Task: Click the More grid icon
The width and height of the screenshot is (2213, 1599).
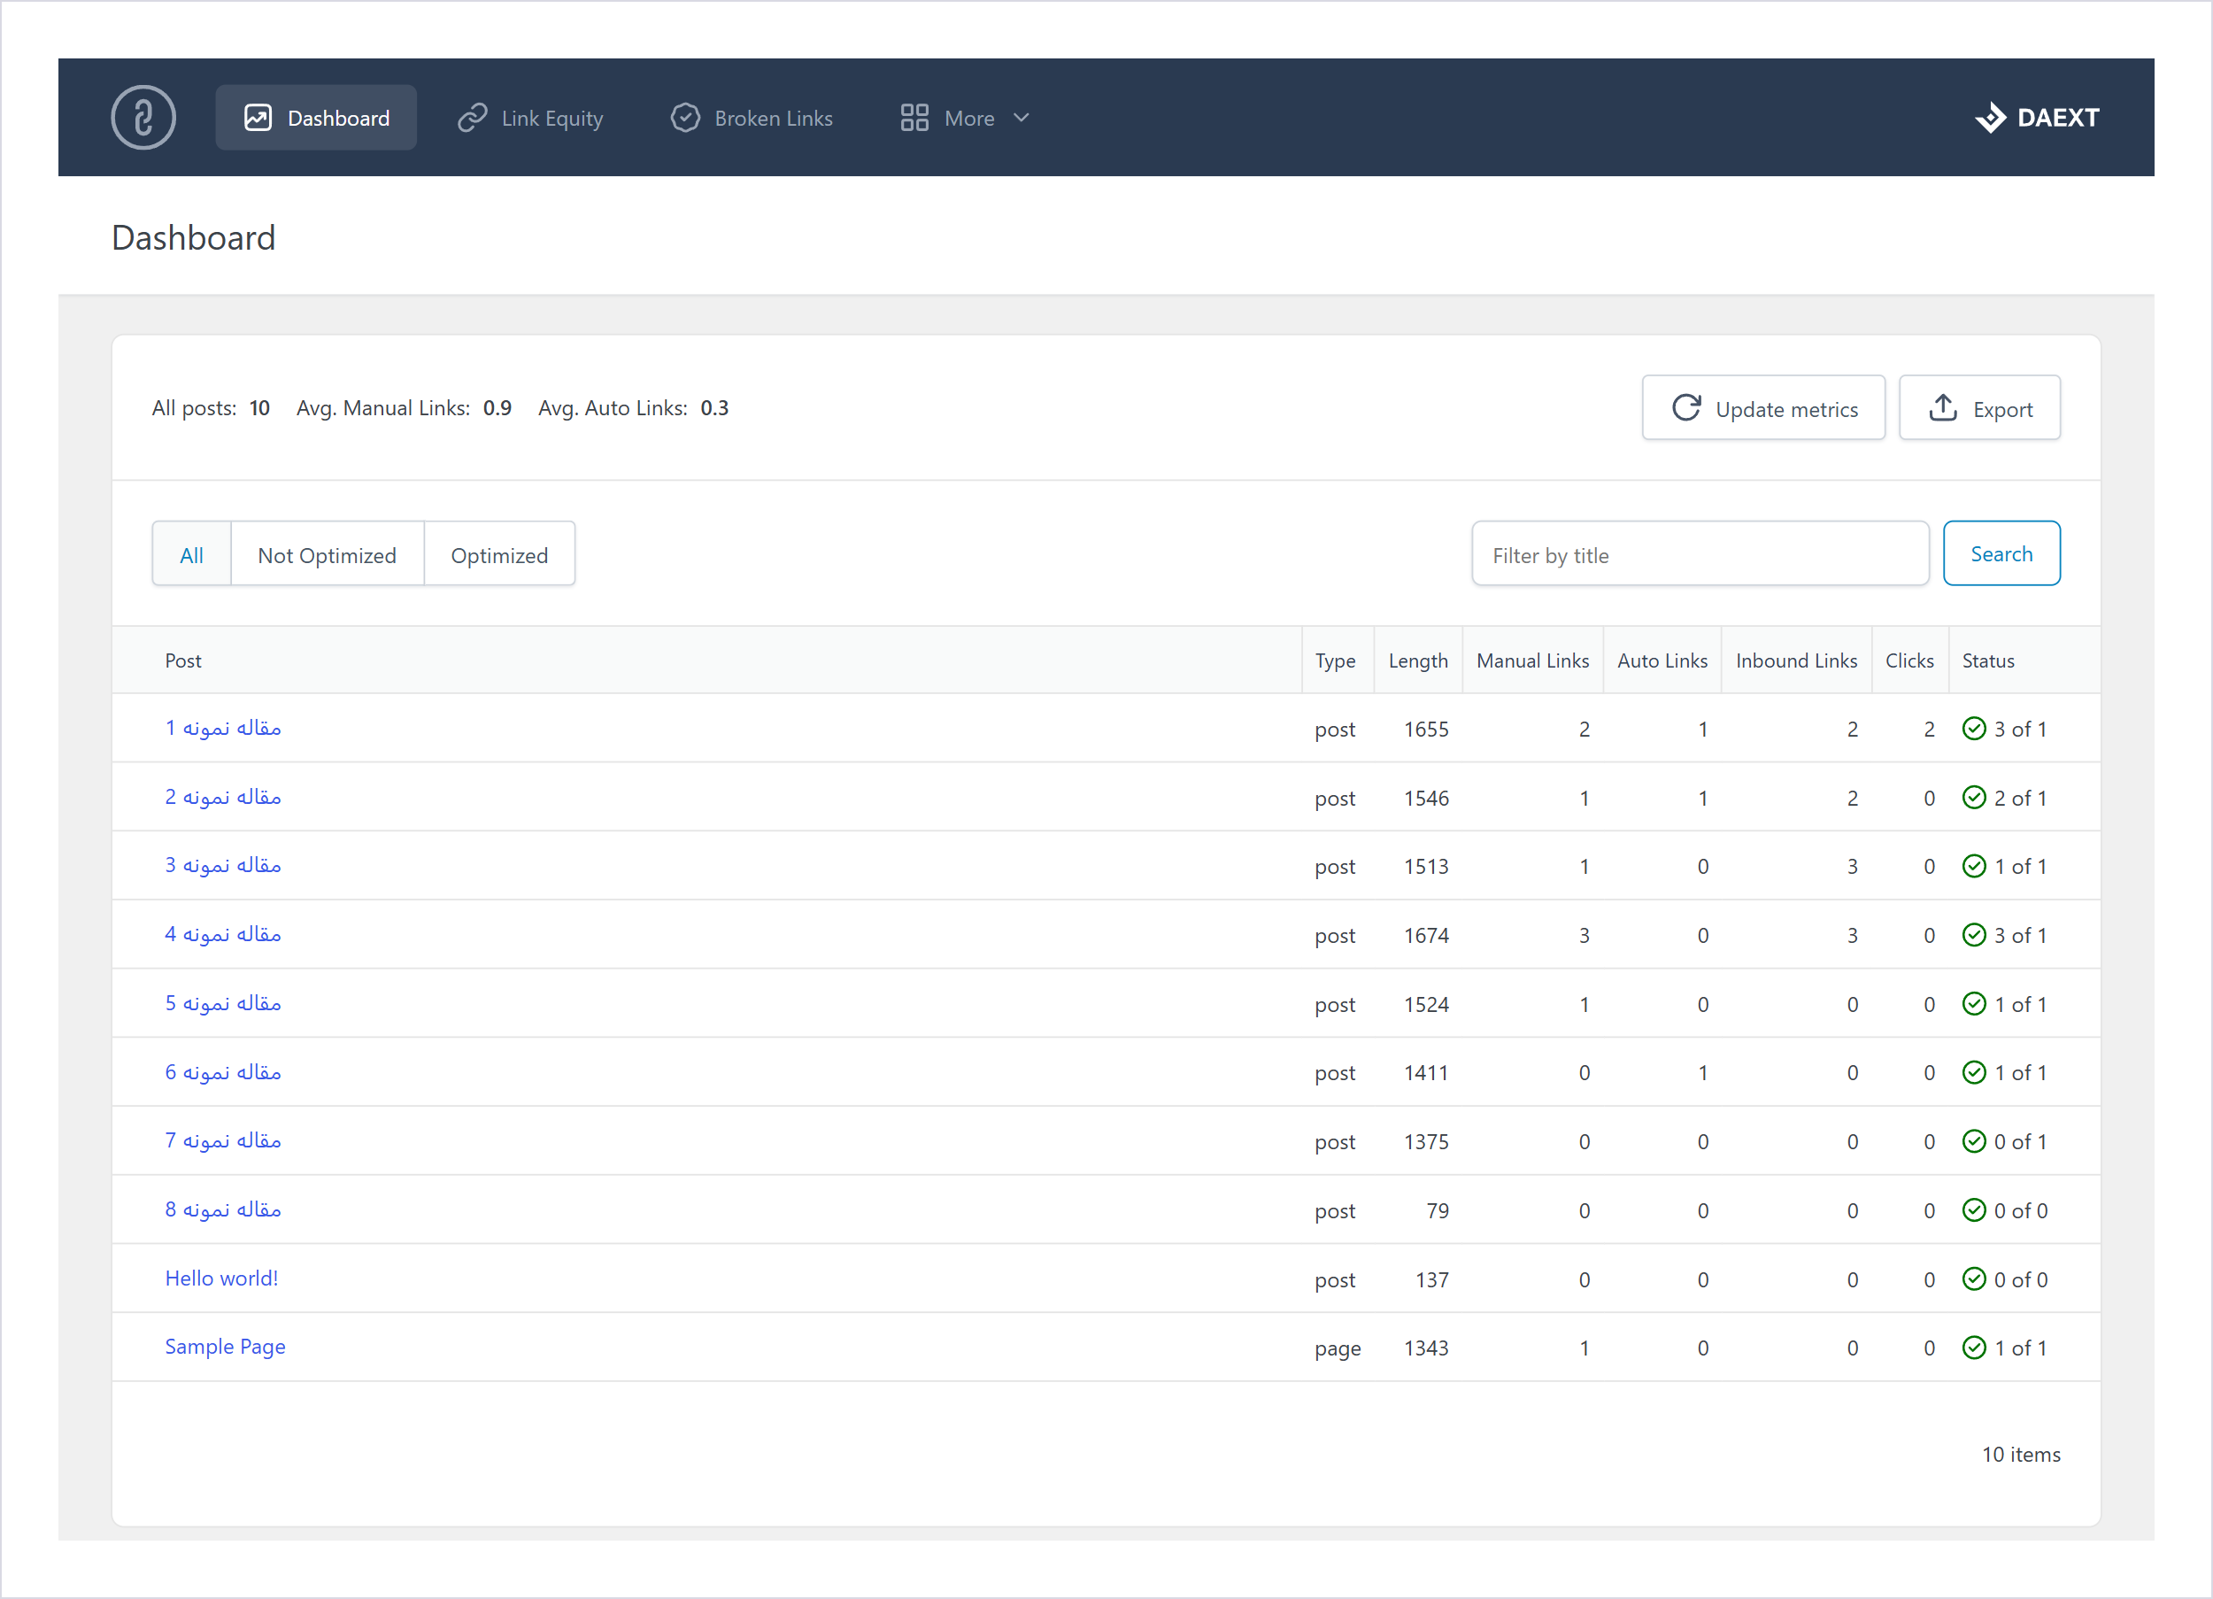Action: [914, 118]
